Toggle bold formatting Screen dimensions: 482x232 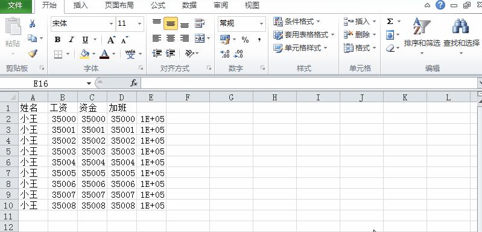click(x=57, y=40)
